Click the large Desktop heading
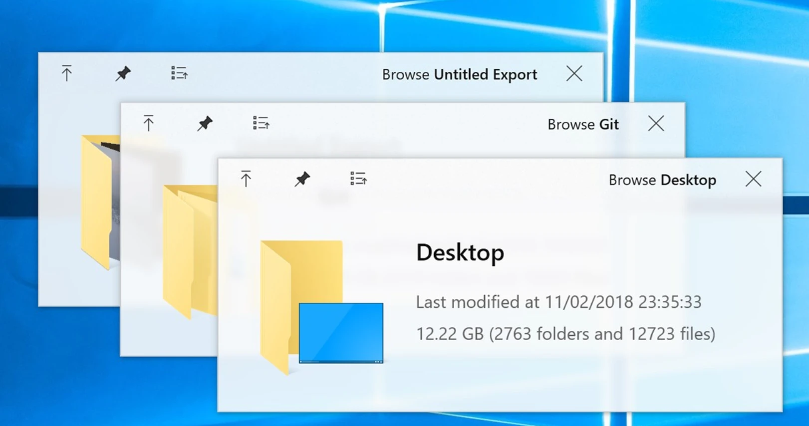The height and width of the screenshot is (426, 809). (x=460, y=252)
